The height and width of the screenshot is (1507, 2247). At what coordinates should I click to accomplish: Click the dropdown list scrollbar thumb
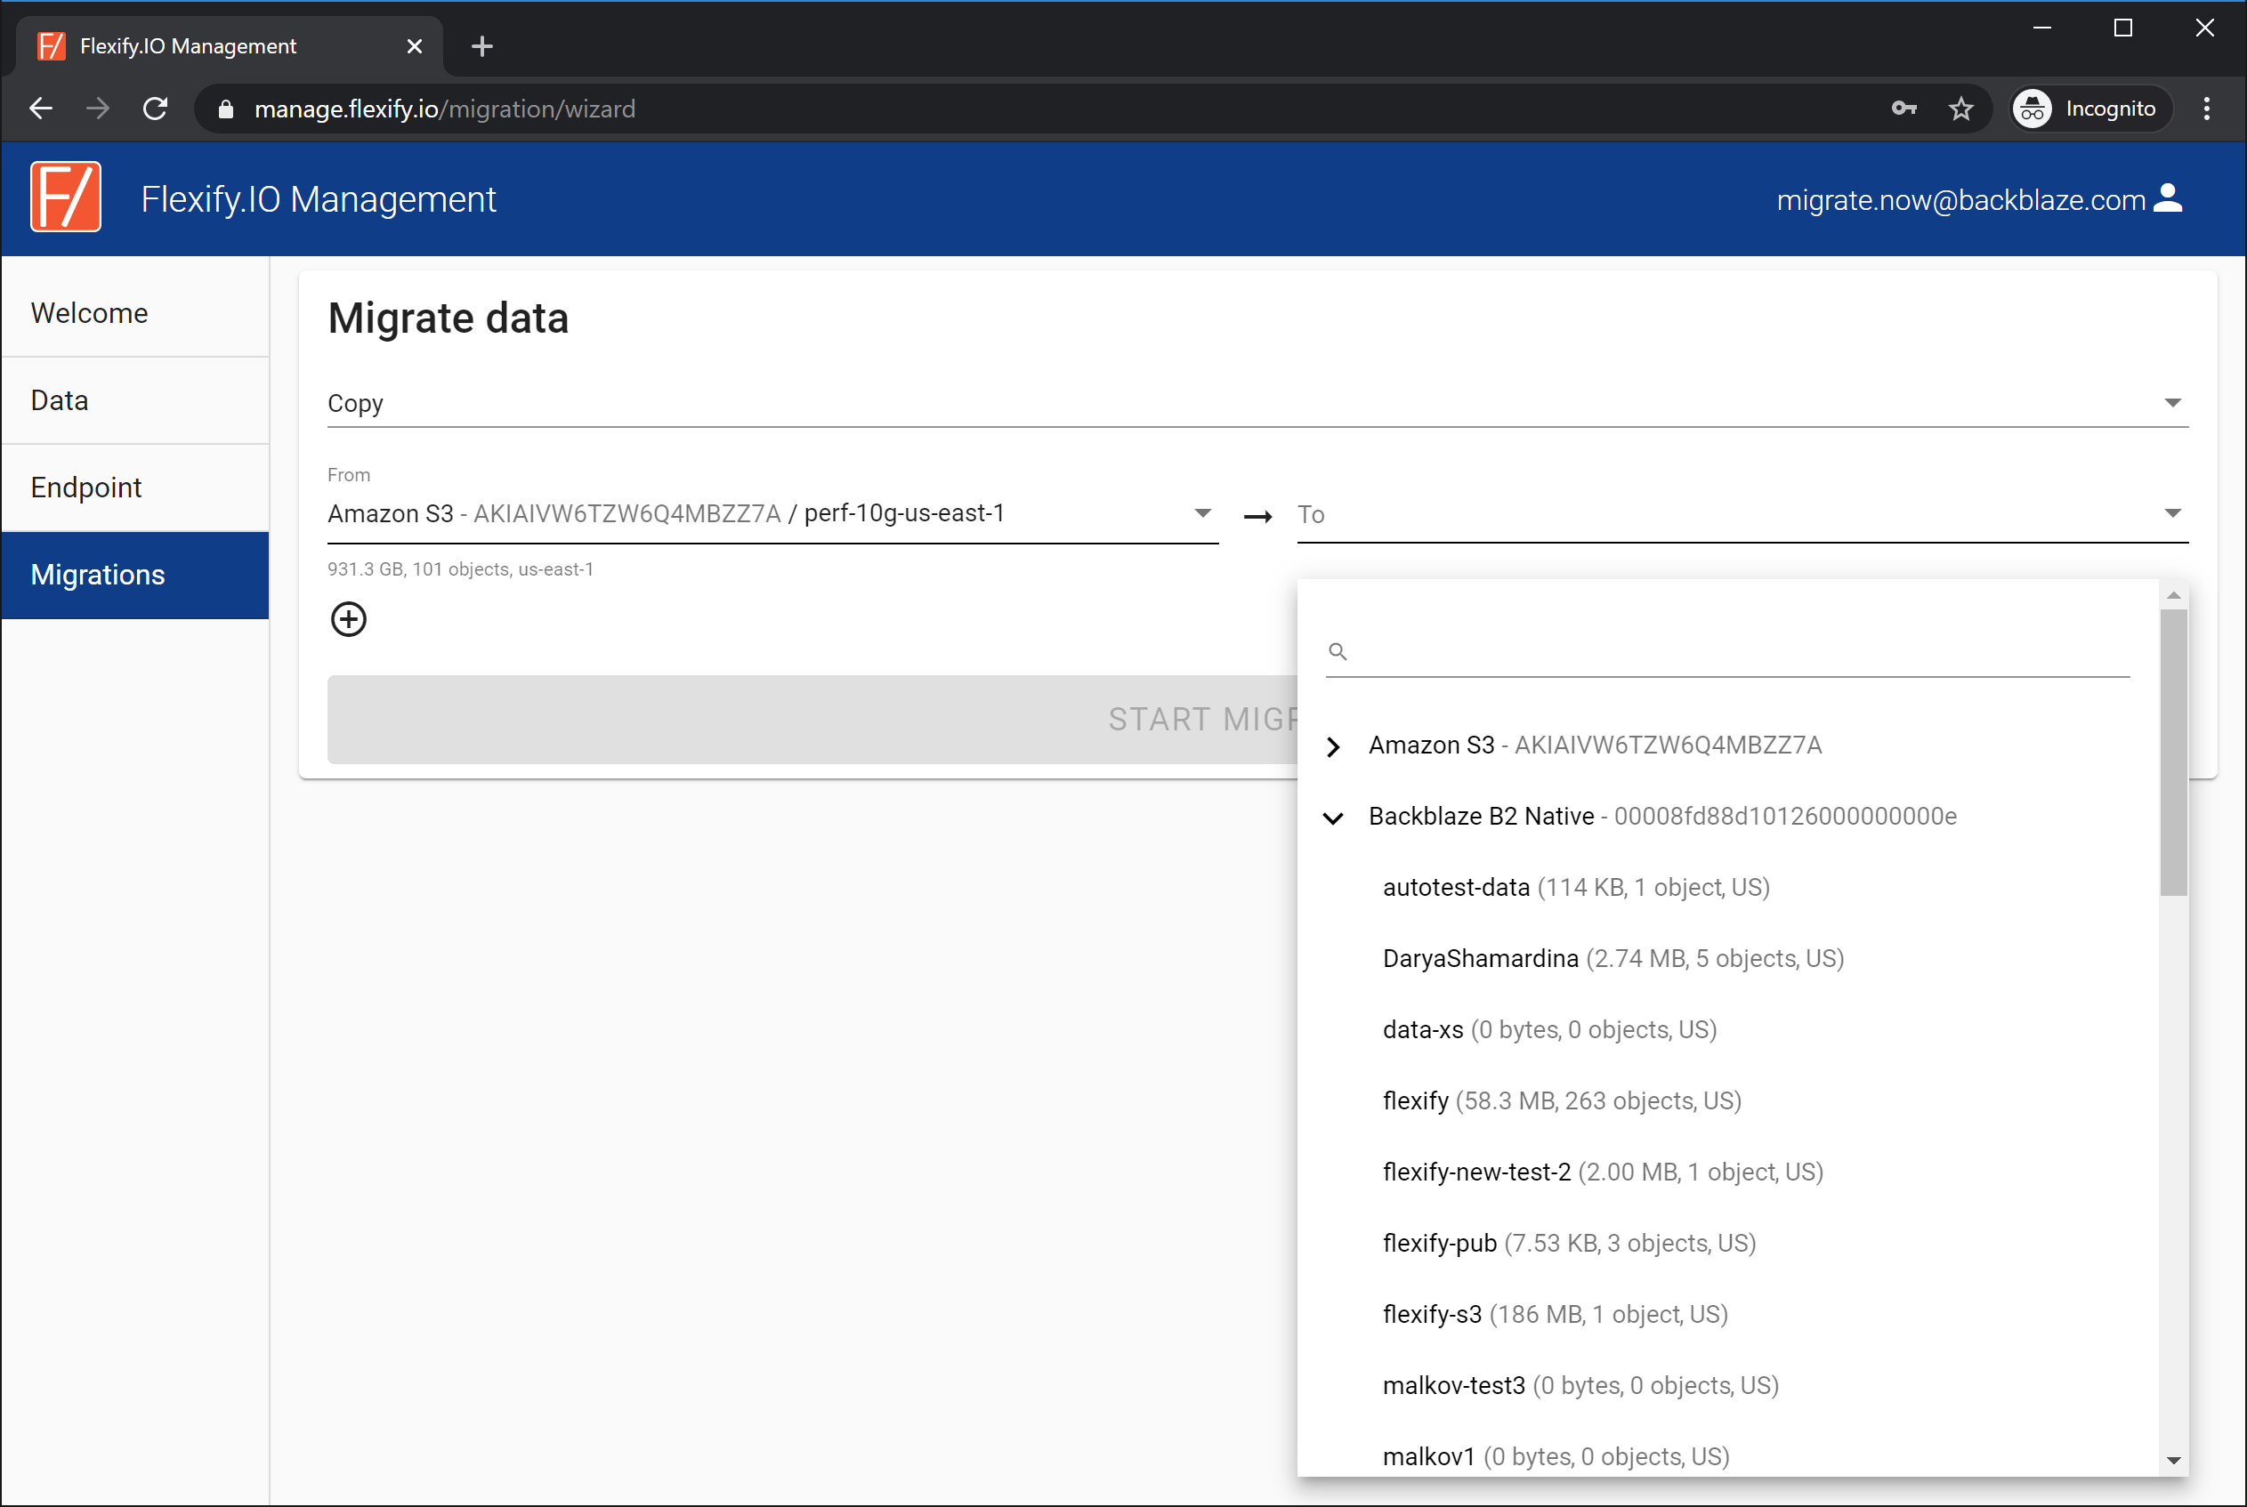click(x=2173, y=753)
